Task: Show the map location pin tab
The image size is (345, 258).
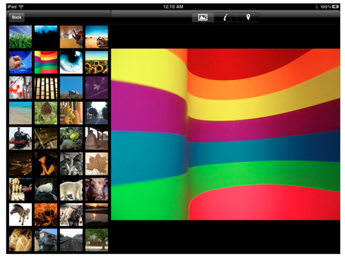Action: (248, 17)
